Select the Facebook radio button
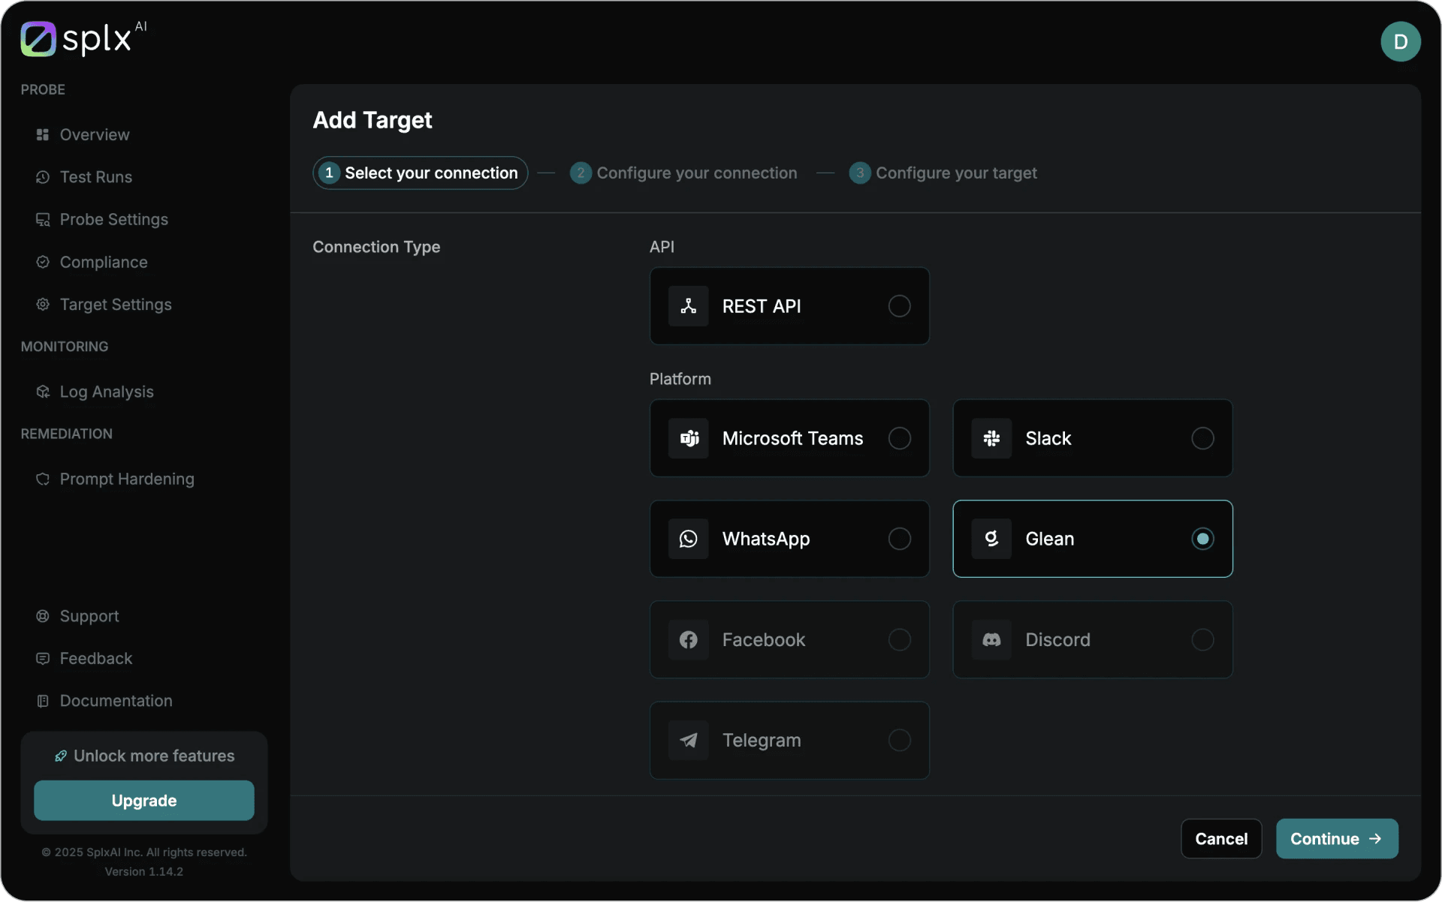1442x902 pixels. 899,639
